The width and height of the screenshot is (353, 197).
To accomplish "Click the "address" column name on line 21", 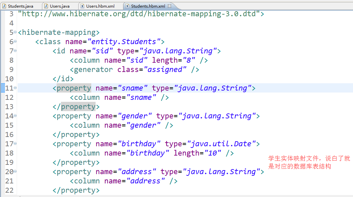I will tap(146, 181).
